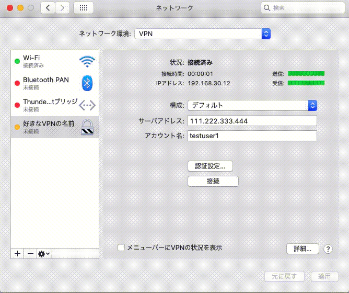The height and width of the screenshot is (293, 349).
Task: Click the 接続 button
Action: [213, 181]
